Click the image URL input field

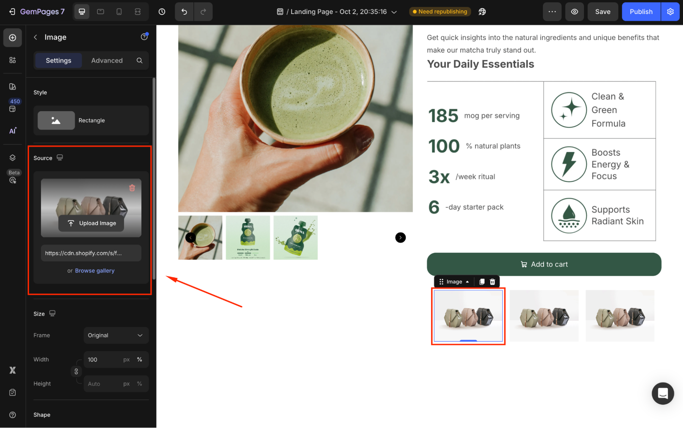91,253
